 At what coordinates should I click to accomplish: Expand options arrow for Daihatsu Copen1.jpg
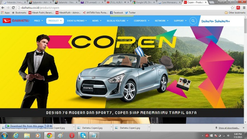click(x=149, y=127)
